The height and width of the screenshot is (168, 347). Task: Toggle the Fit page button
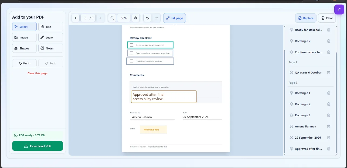click(175, 18)
